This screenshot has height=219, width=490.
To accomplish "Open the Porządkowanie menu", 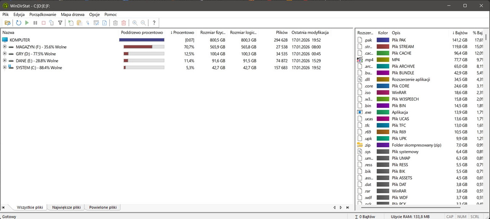I will click(43, 14).
